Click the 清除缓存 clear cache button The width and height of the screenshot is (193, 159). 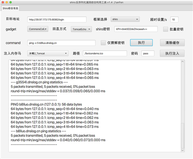tap(172, 43)
